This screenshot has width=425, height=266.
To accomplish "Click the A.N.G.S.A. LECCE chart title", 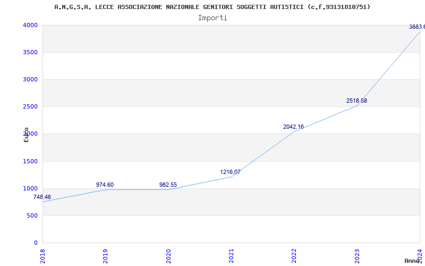I will pos(212,7).
